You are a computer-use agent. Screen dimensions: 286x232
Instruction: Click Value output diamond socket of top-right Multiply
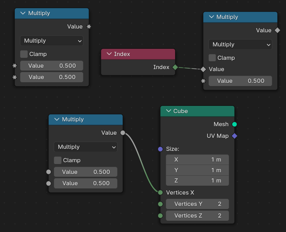[277, 30]
